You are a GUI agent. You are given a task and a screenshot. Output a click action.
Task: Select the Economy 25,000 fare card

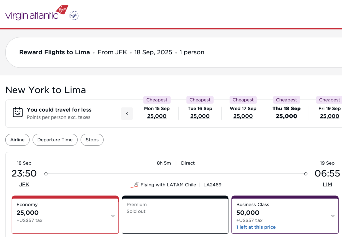65,215
